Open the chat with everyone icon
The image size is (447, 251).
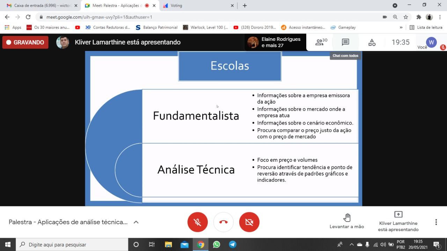pos(345,42)
